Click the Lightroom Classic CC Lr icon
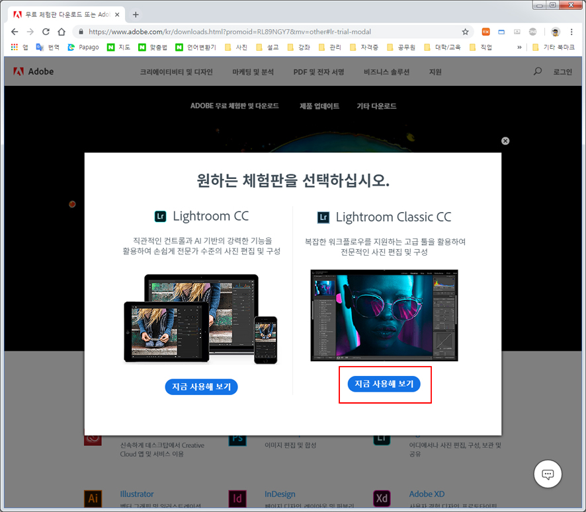Screen dimensions: 586x512 (323, 217)
